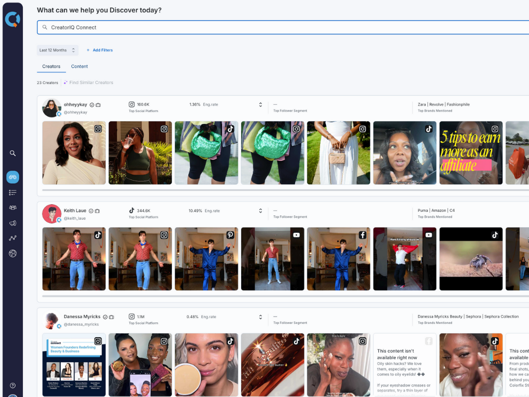This screenshot has width=529, height=397.
Task: Click the verified checkmark next to ohheyykay
Action: coord(92,104)
